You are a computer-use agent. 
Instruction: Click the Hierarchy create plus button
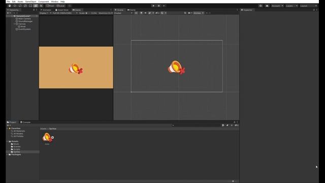pos(9,13)
